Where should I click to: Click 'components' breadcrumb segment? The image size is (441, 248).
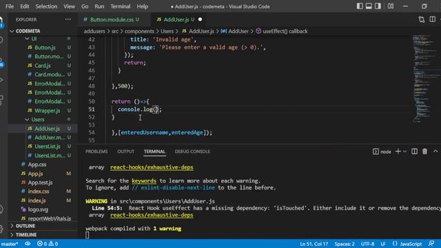pos(139,31)
